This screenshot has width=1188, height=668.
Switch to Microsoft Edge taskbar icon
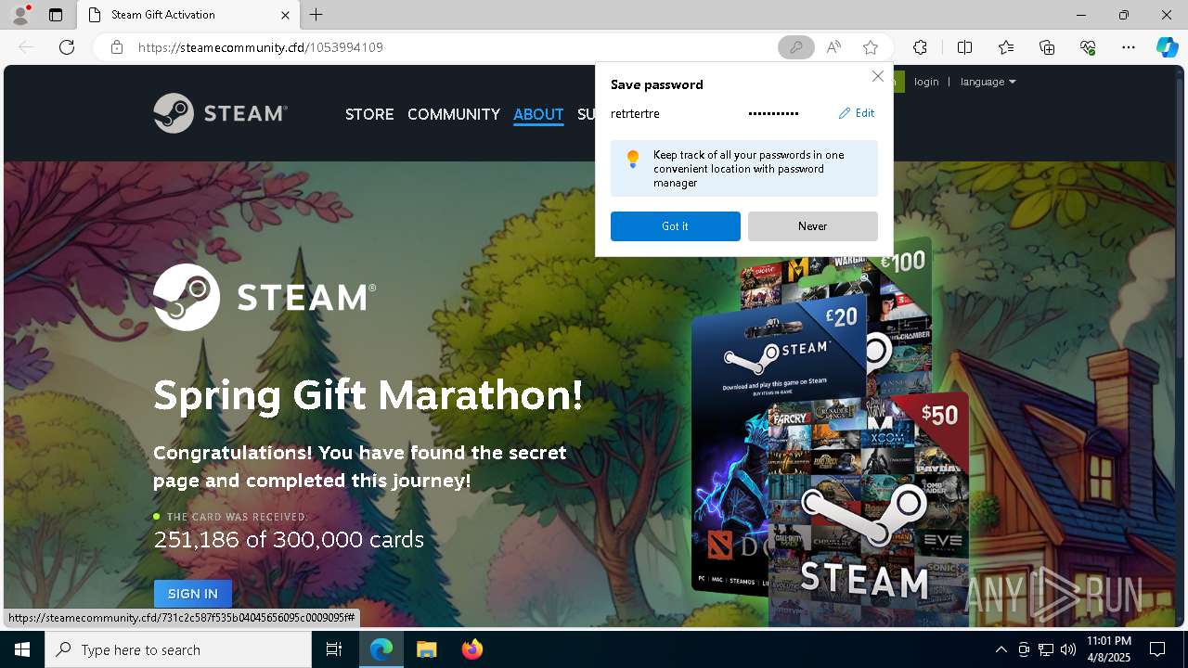381,649
